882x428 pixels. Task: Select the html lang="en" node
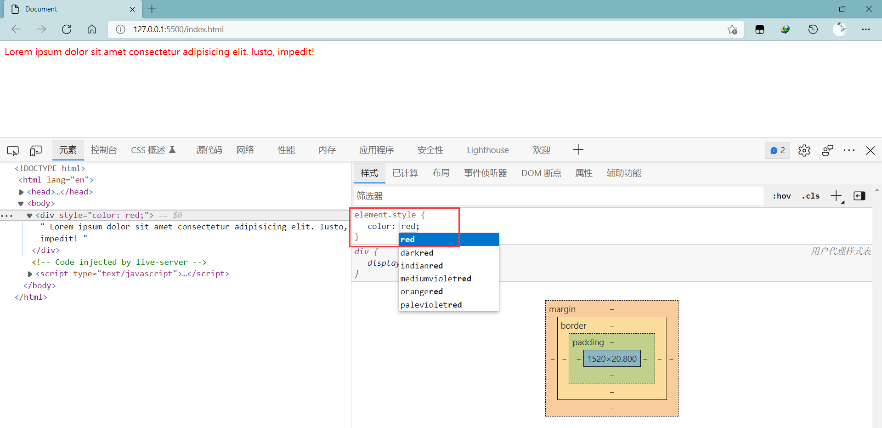[56, 180]
